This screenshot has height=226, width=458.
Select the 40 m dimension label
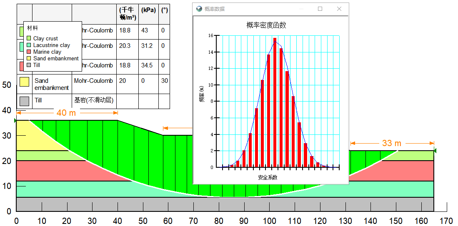(x=66, y=113)
